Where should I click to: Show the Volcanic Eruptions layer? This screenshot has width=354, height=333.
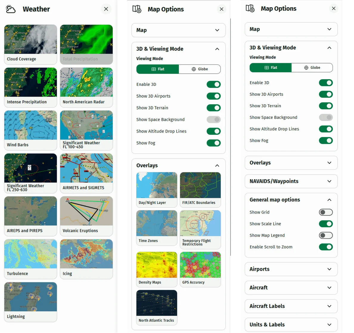(86, 216)
